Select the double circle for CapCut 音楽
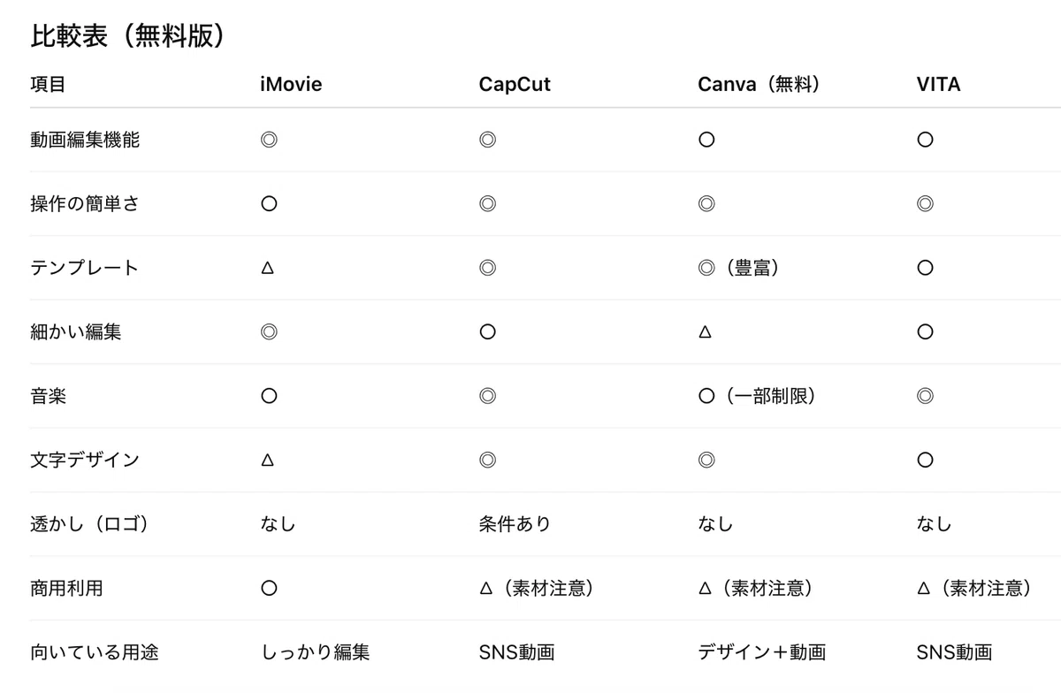Screen dimensions: 1061x693 point(487,396)
